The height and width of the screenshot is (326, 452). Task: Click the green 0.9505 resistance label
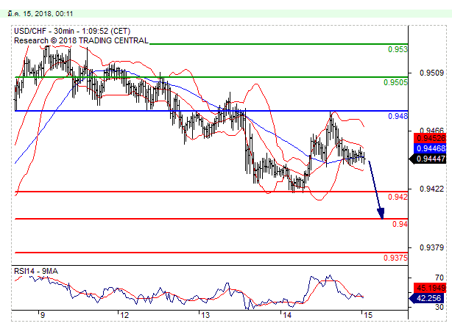click(x=395, y=82)
